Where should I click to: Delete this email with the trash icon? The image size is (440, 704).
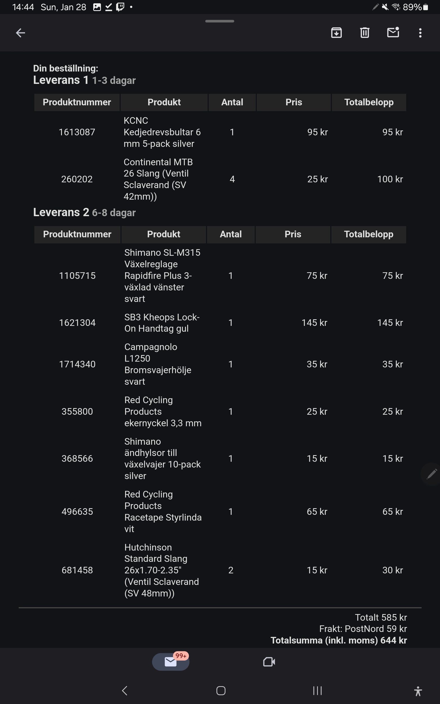[x=365, y=33]
